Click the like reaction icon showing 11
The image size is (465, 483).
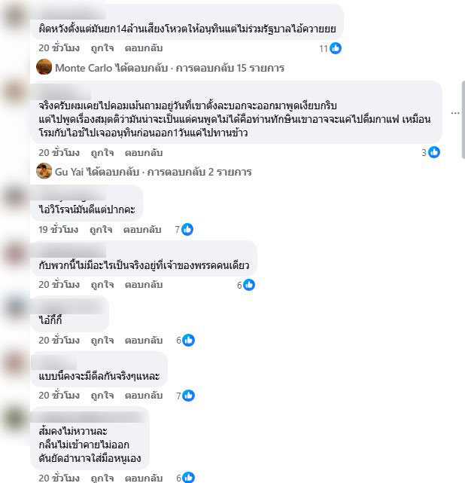tap(336, 48)
